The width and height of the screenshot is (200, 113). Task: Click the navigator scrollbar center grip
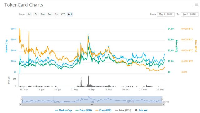(92, 105)
